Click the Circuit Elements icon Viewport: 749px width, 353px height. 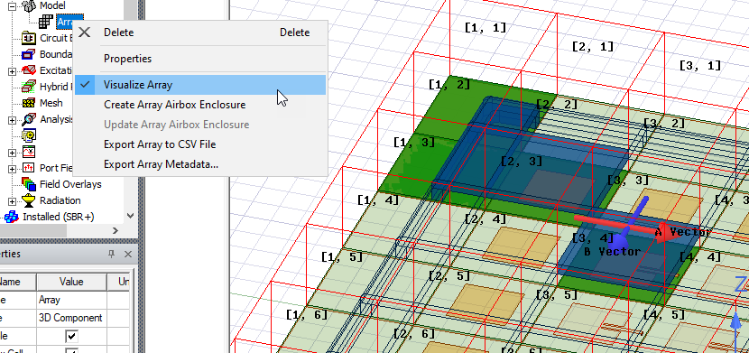pyautogui.click(x=29, y=38)
